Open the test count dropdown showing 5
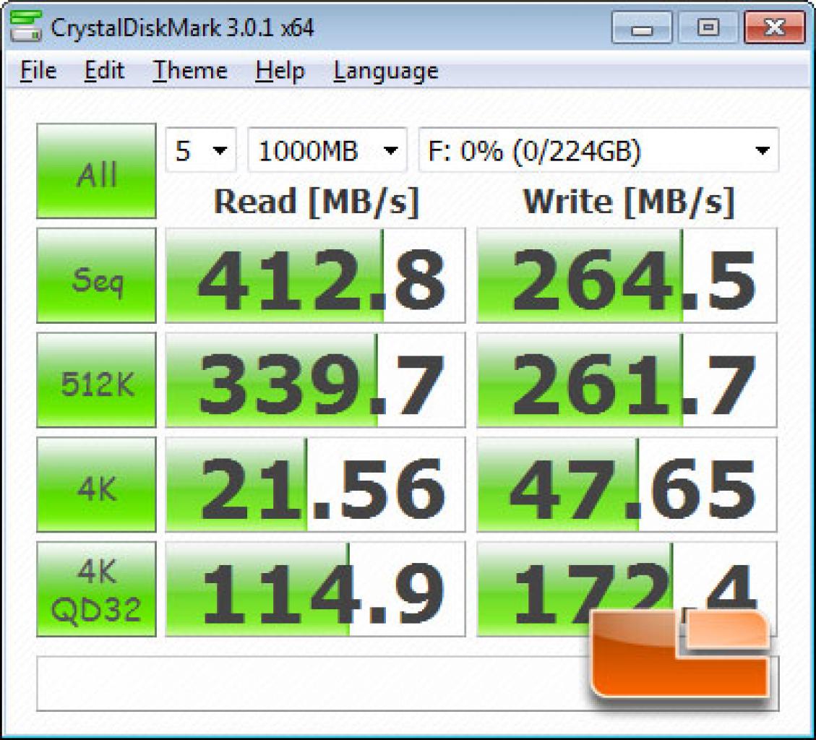 pos(201,150)
